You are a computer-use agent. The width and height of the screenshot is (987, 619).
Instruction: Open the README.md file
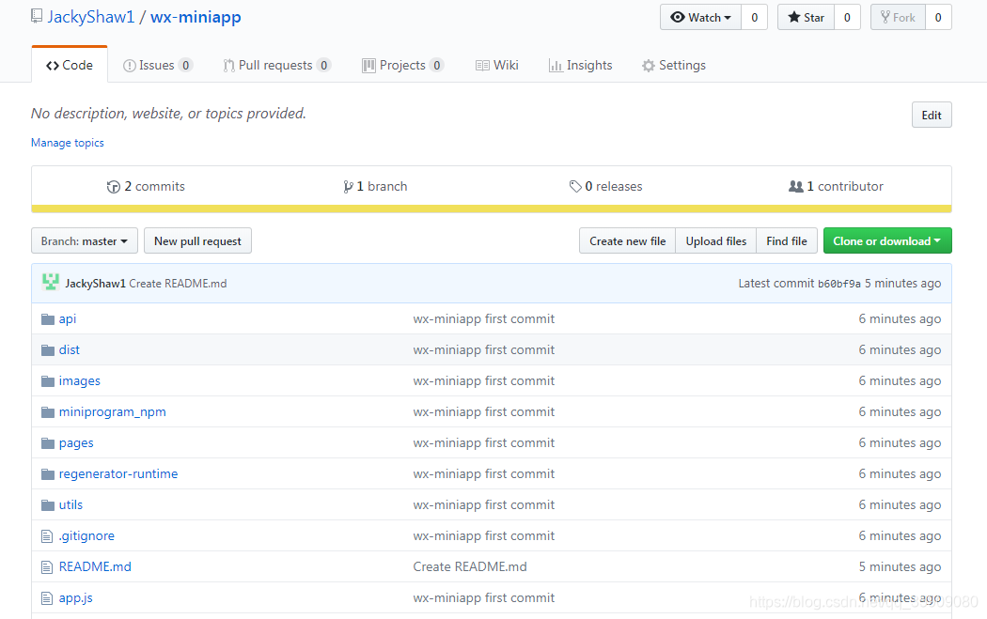95,566
